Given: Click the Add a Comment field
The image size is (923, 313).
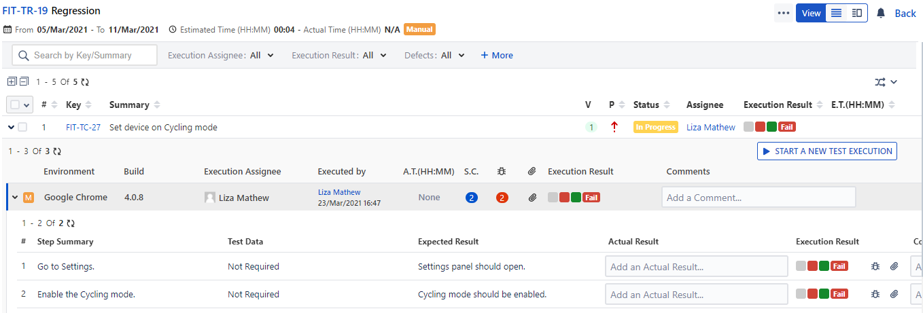Looking at the screenshot, I should pos(759,198).
